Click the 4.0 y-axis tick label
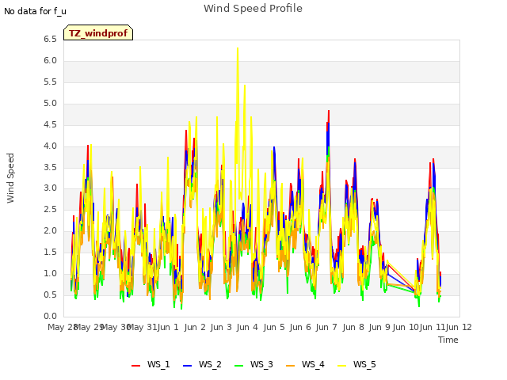The height and width of the screenshot is (380, 507). [50, 146]
